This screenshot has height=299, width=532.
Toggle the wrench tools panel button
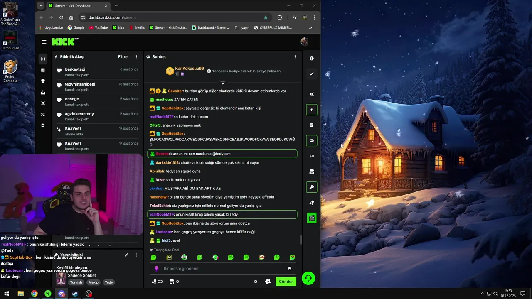[312, 187]
